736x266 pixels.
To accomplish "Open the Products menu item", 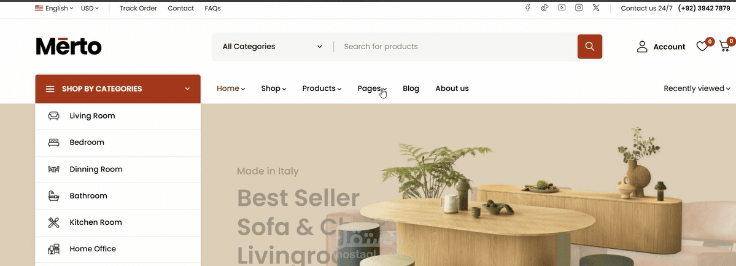I will 322,88.
